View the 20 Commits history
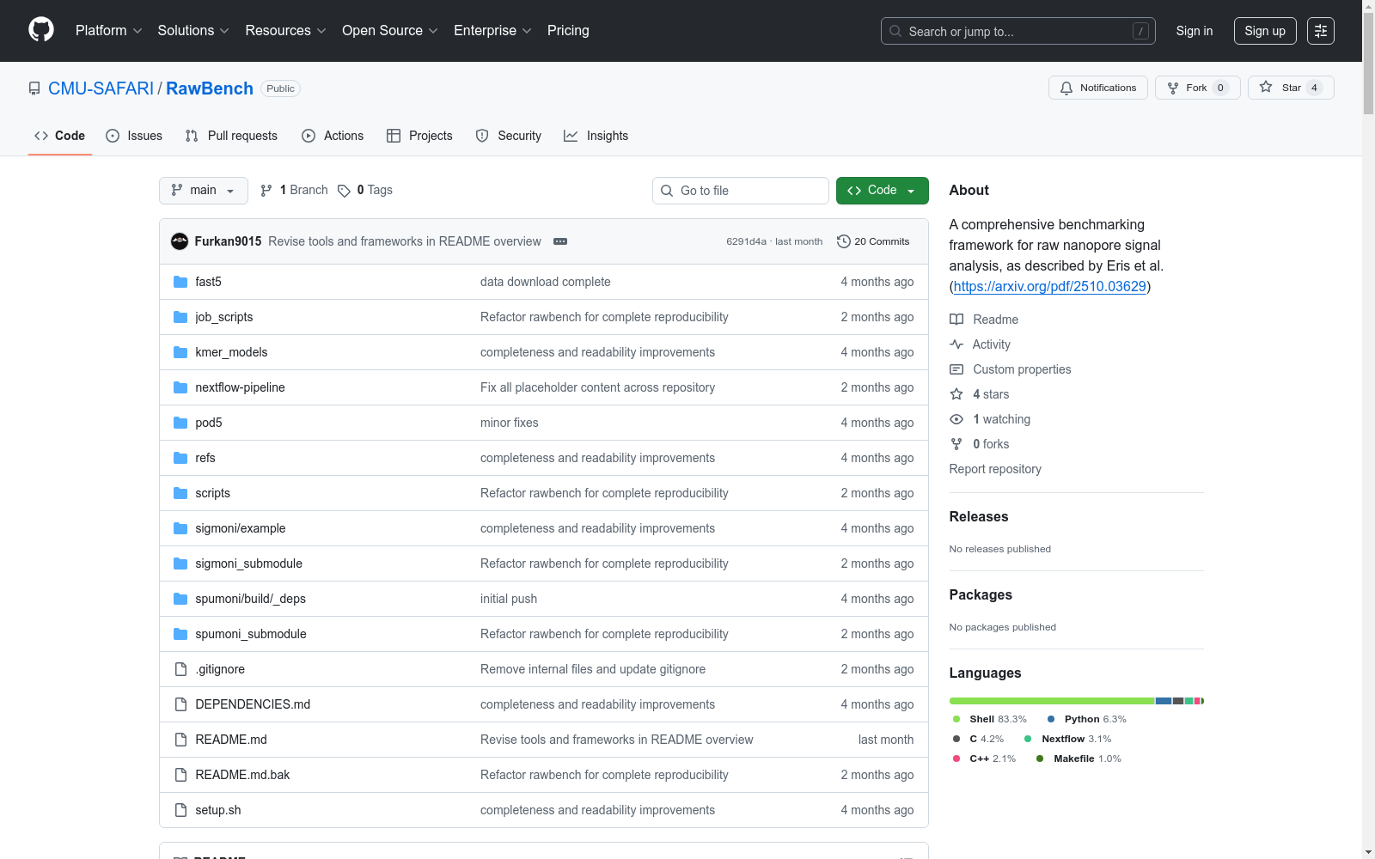 pos(873,241)
